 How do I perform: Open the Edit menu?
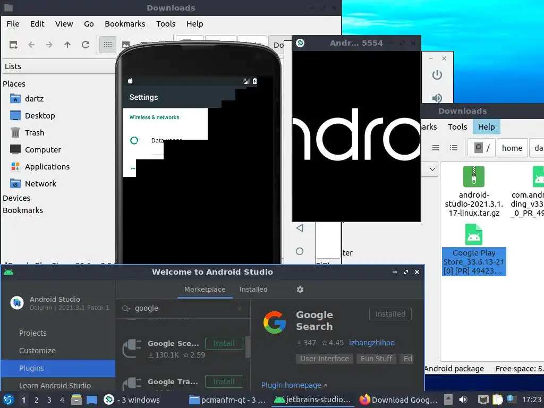[37, 23]
